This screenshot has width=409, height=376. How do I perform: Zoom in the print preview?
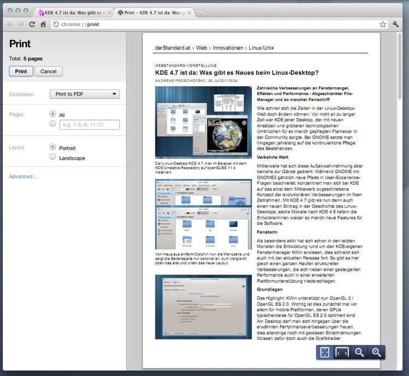tap(376, 353)
